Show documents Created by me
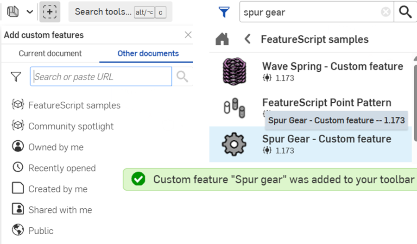Screen dimensions: 417x244 (57, 189)
